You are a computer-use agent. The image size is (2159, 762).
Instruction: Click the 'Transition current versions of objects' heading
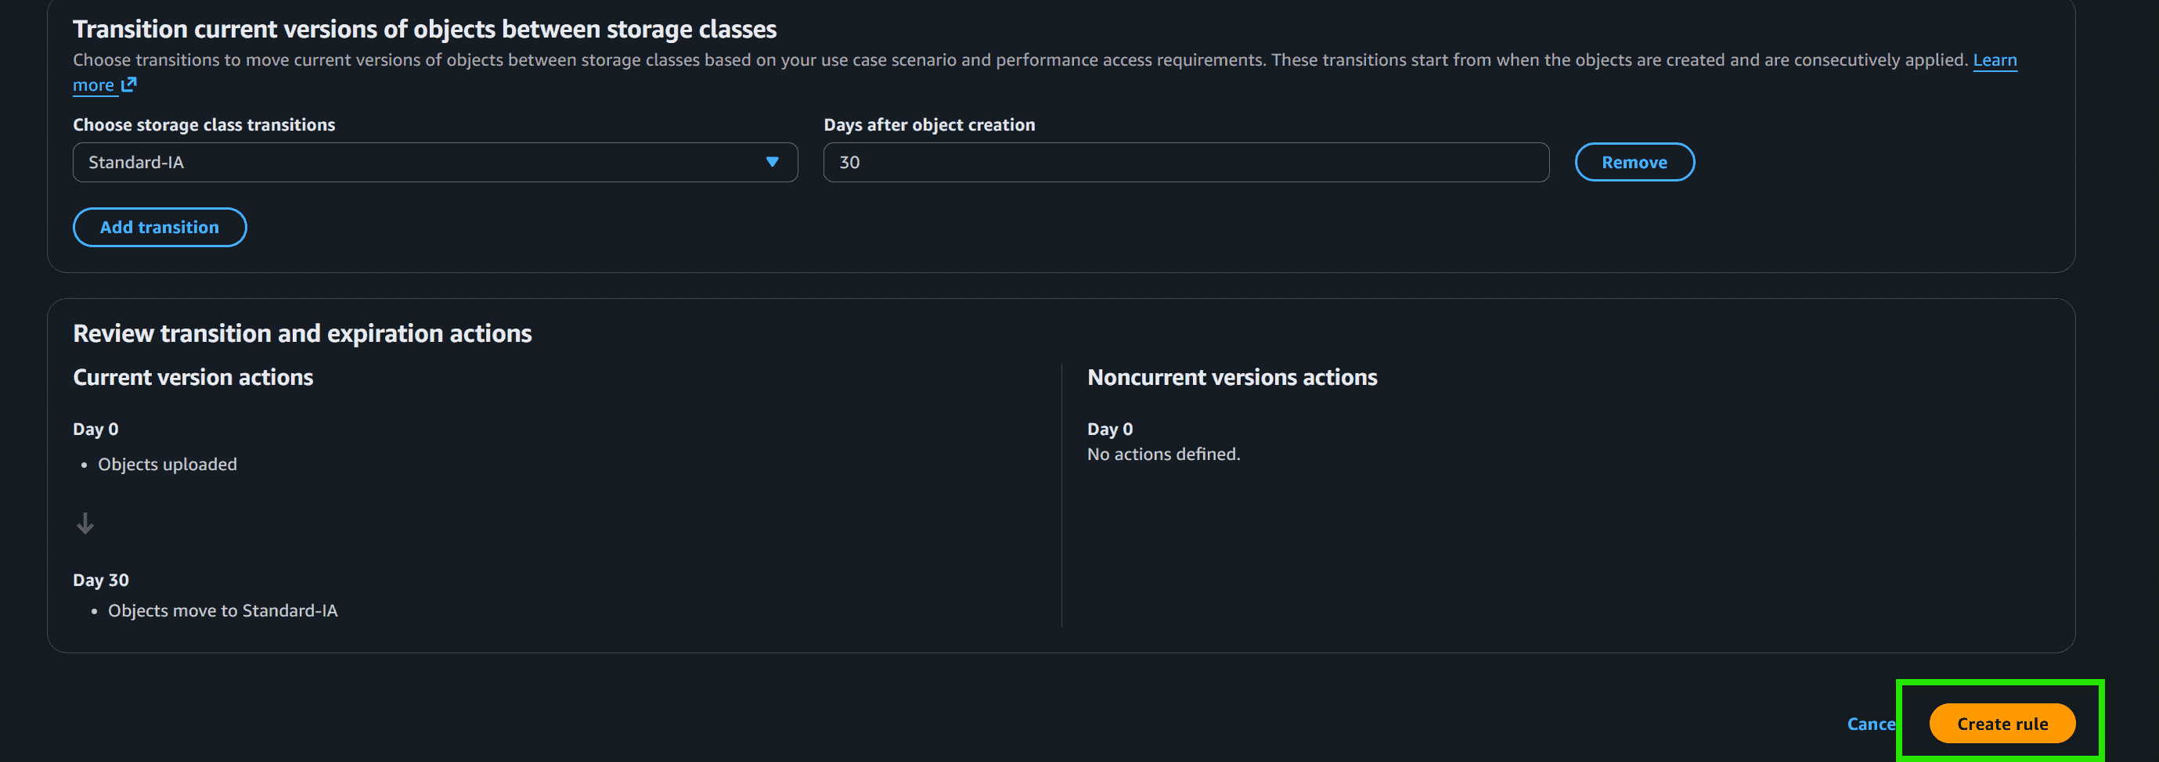tap(425, 29)
